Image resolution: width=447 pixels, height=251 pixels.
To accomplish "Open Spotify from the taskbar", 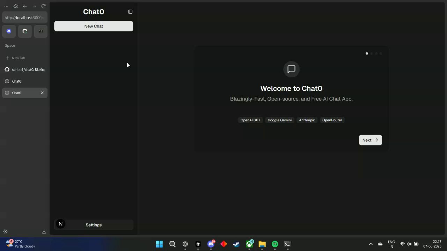I will click(x=275, y=244).
